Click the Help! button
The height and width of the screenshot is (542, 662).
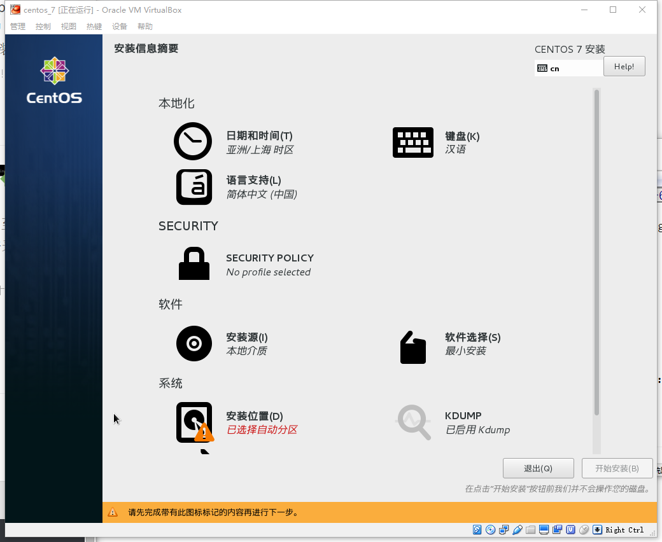pos(624,66)
